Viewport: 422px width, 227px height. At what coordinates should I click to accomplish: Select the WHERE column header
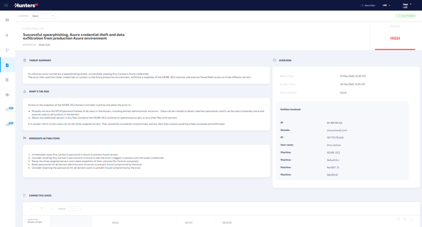[x=227, y=223]
